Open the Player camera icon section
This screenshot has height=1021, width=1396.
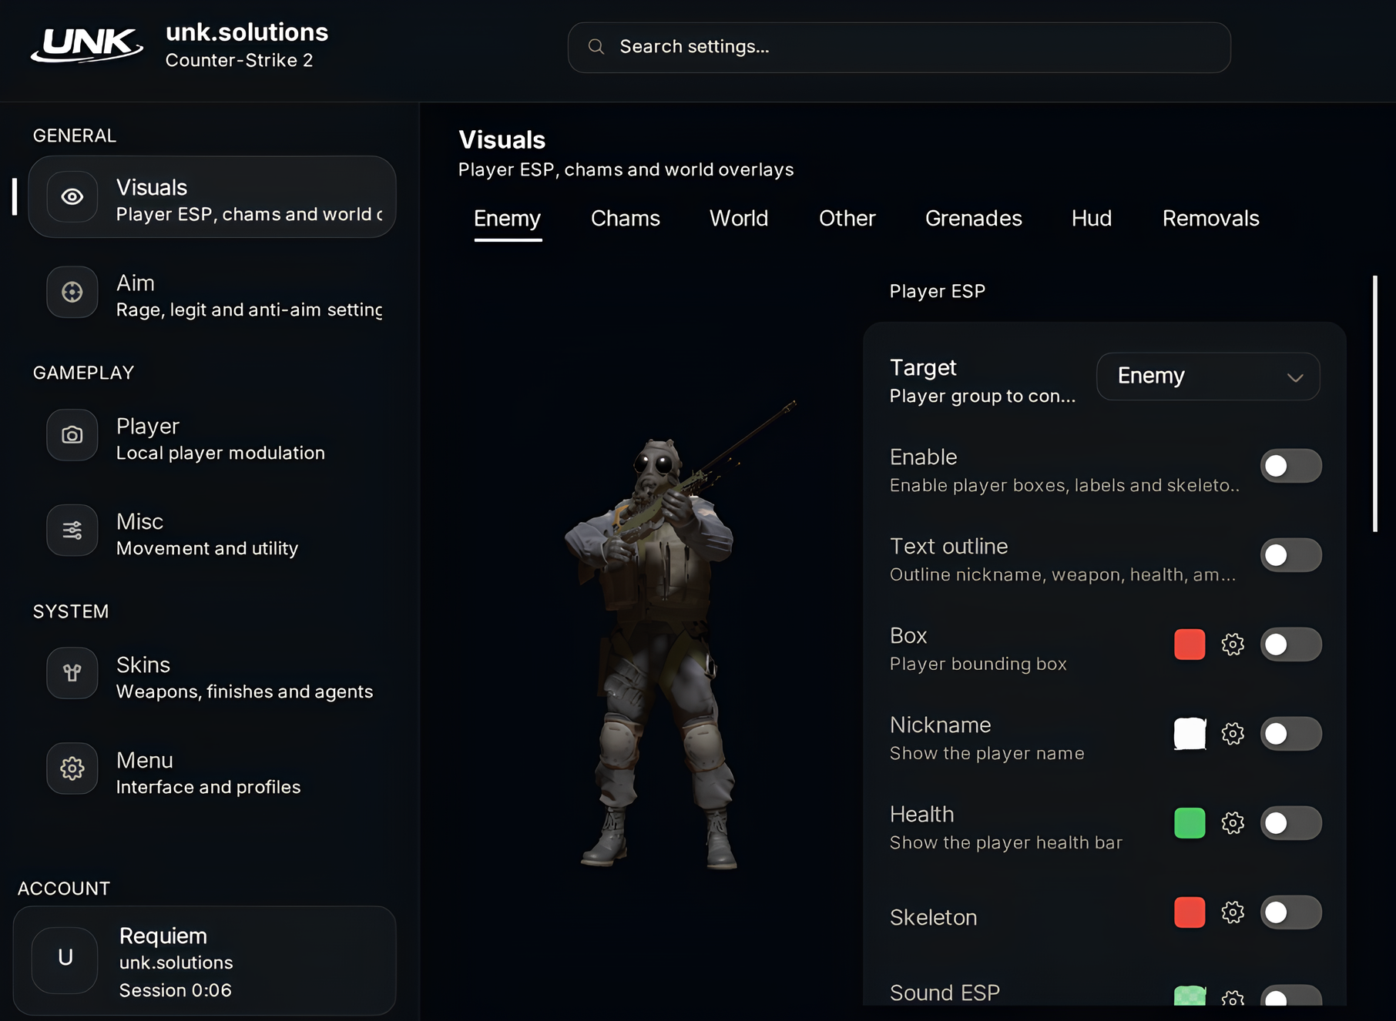[x=72, y=436]
